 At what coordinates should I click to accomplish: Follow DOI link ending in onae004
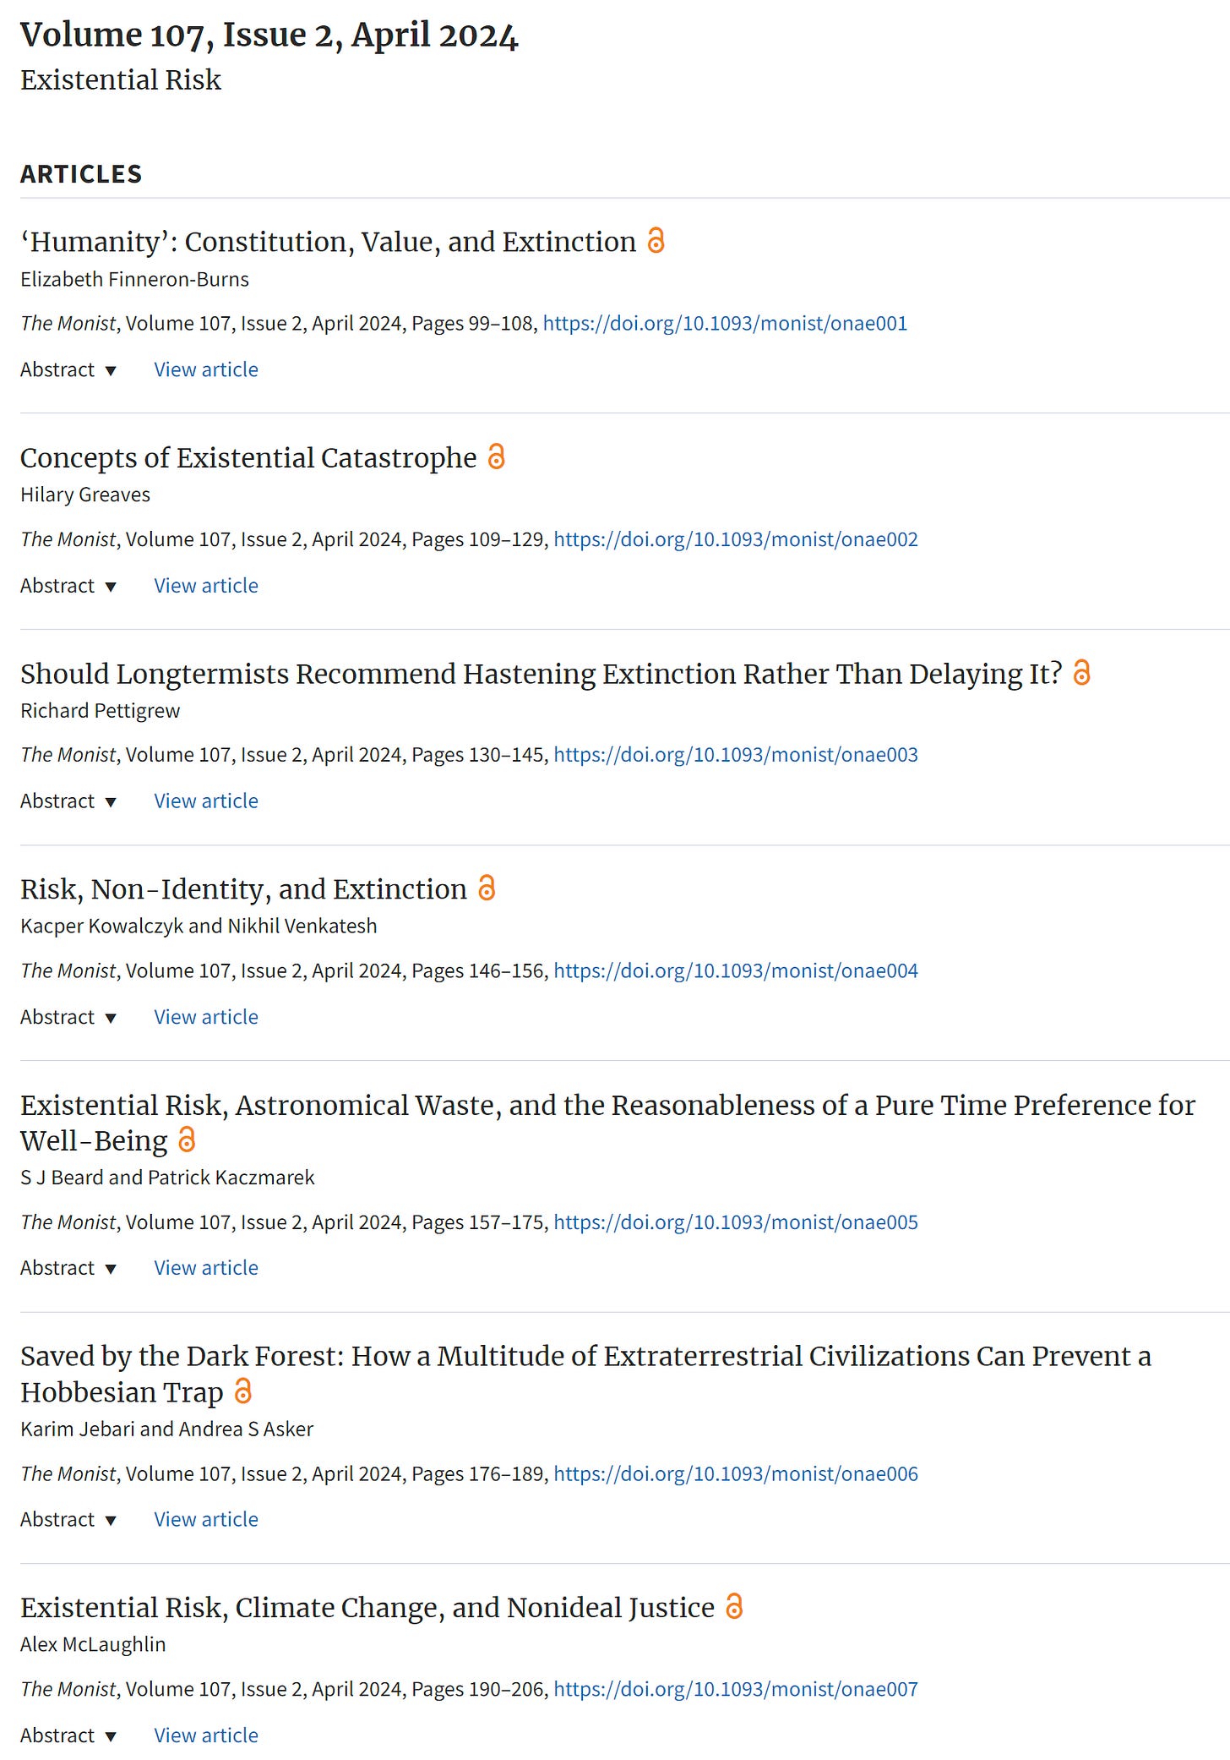pyautogui.click(x=735, y=971)
